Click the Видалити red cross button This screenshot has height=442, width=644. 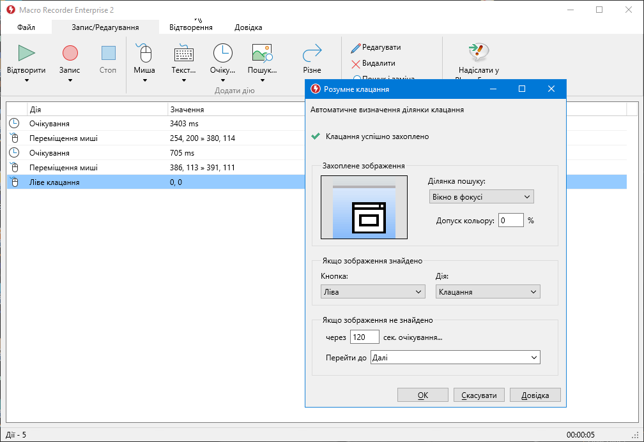(x=373, y=64)
